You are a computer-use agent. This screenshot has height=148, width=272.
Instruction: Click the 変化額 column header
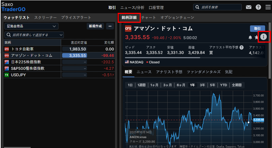[x=109, y=43]
